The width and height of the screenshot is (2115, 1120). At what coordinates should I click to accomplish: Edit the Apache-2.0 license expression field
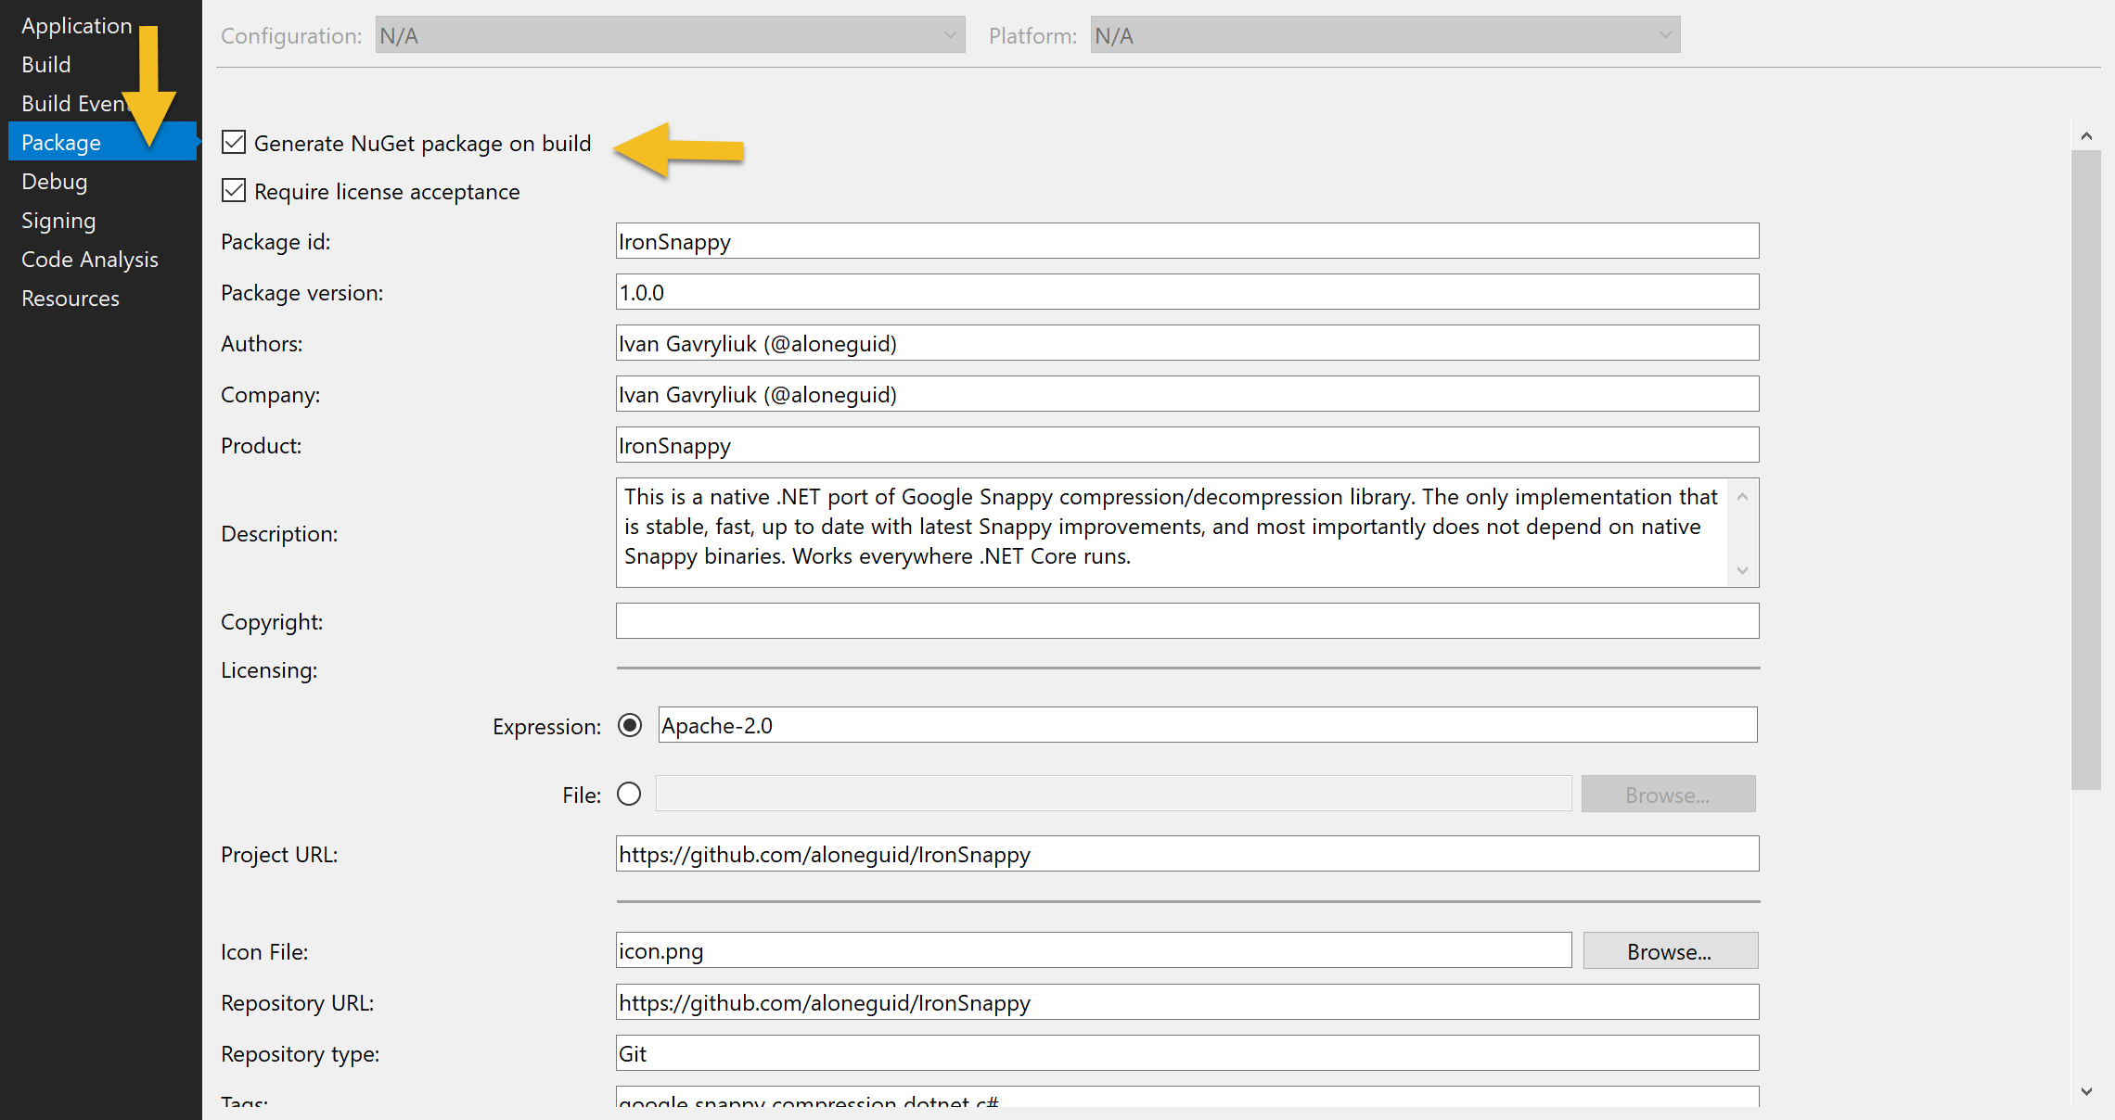1208,725
